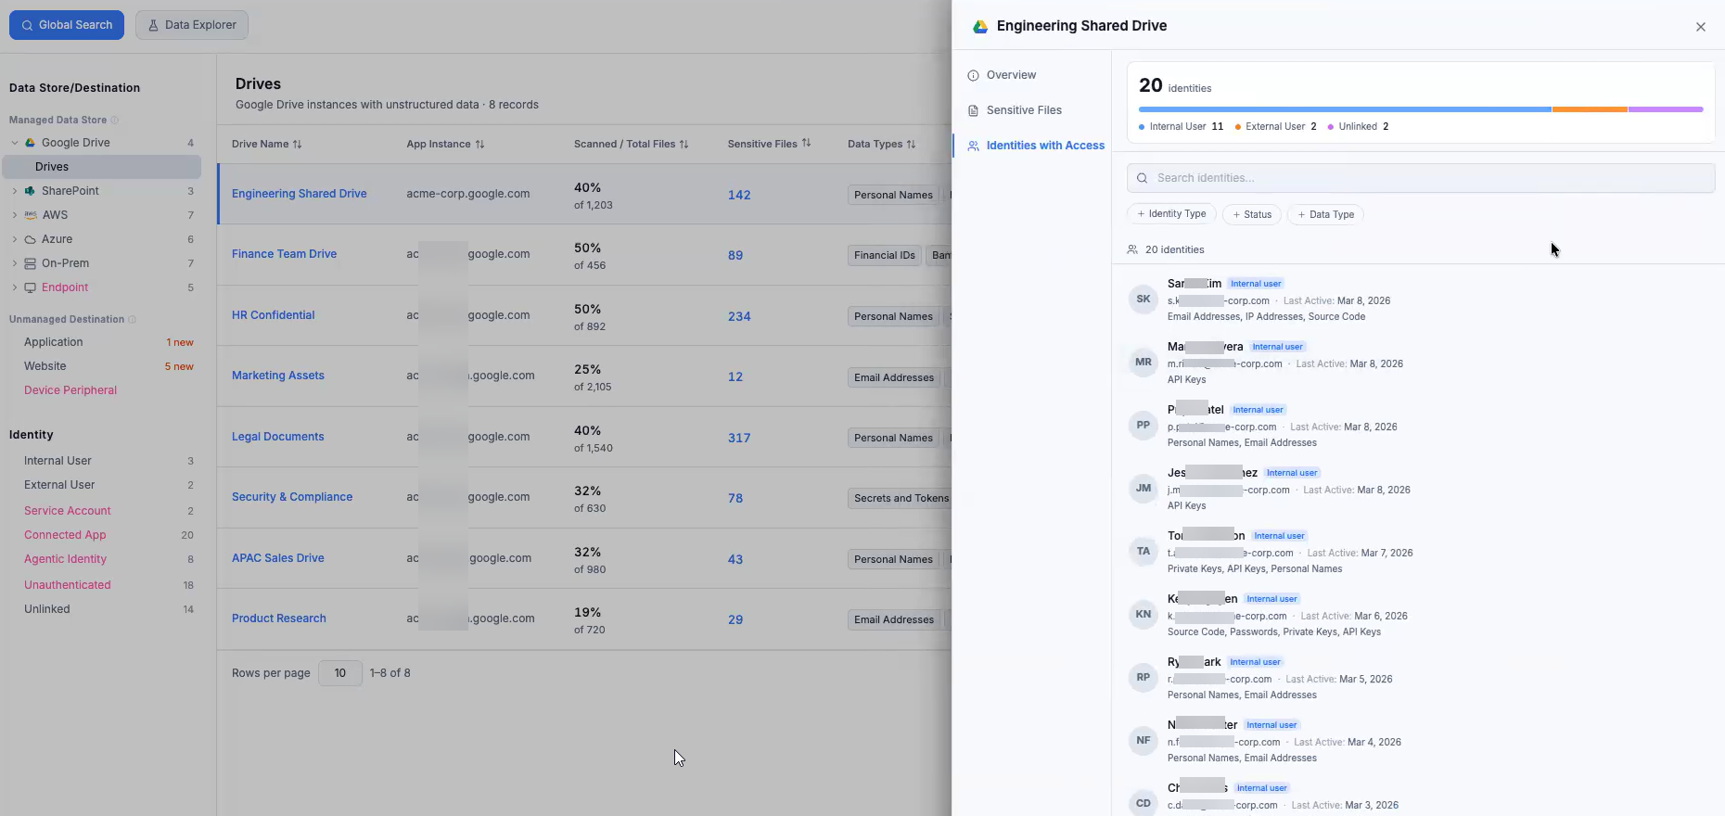The width and height of the screenshot is (1725, 816).
Task: Click the RP avatar in identities list
Action: [x=1143, y=678]
